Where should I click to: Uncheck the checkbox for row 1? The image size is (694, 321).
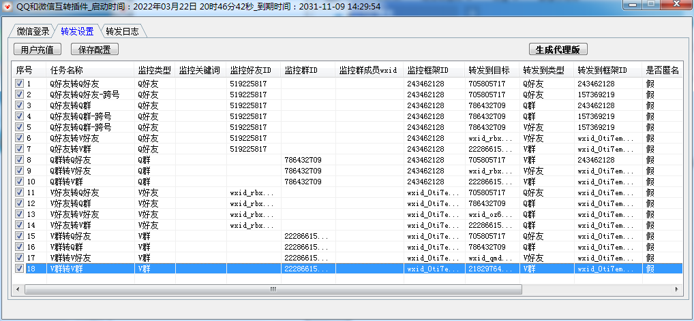[x=19, y=84]
